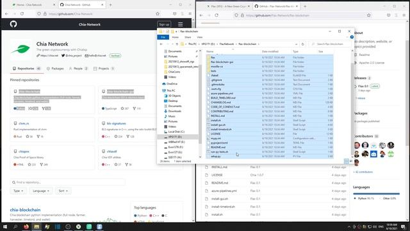Open the Type filter dropdown on GitHub
Screen dimensions: 410x231
tap(18, 191)
